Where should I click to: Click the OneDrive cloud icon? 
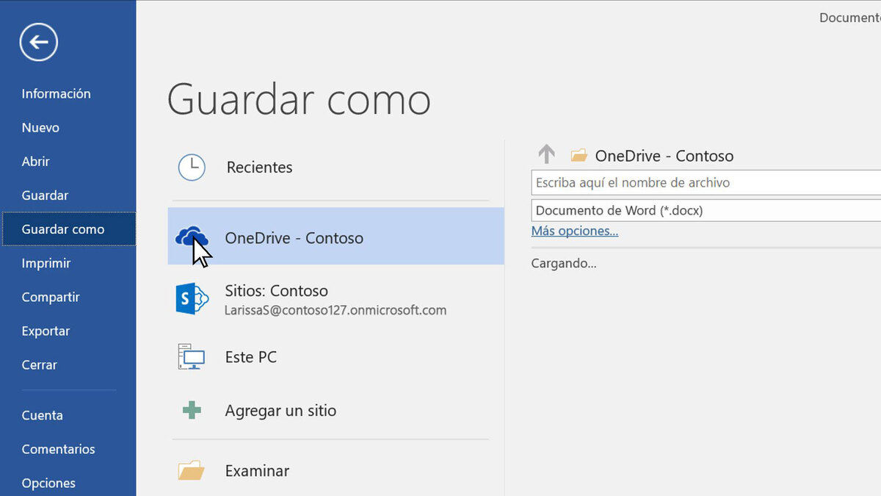[189, 237]
